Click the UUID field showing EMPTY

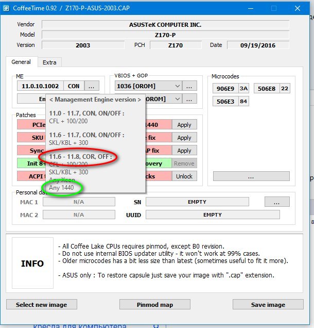point(213,215)
